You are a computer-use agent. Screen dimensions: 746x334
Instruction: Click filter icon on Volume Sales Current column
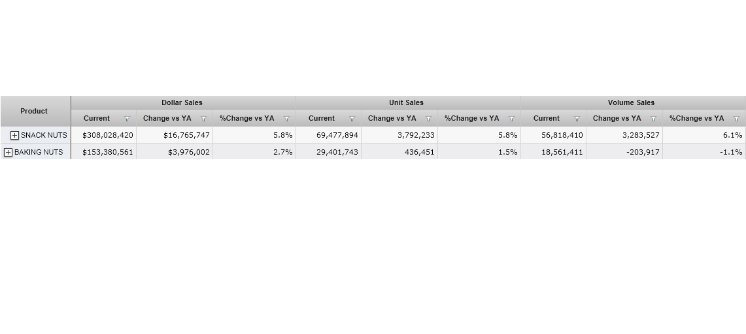[x=577, y=119]
